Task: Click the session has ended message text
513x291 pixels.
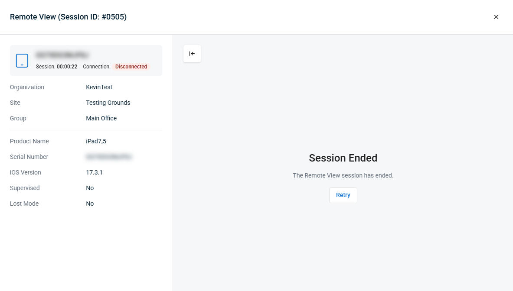Action: (x=343, y=175)
